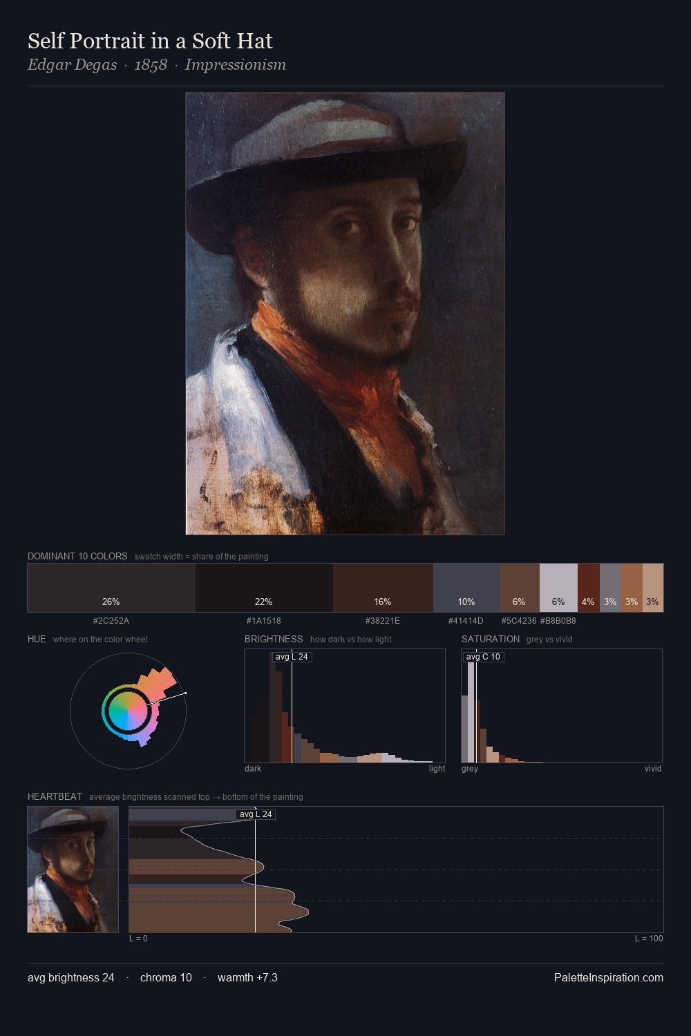Screen dimensions: 691x1036
Task: Click the year '1858' in subtitle
Action: 151,65
